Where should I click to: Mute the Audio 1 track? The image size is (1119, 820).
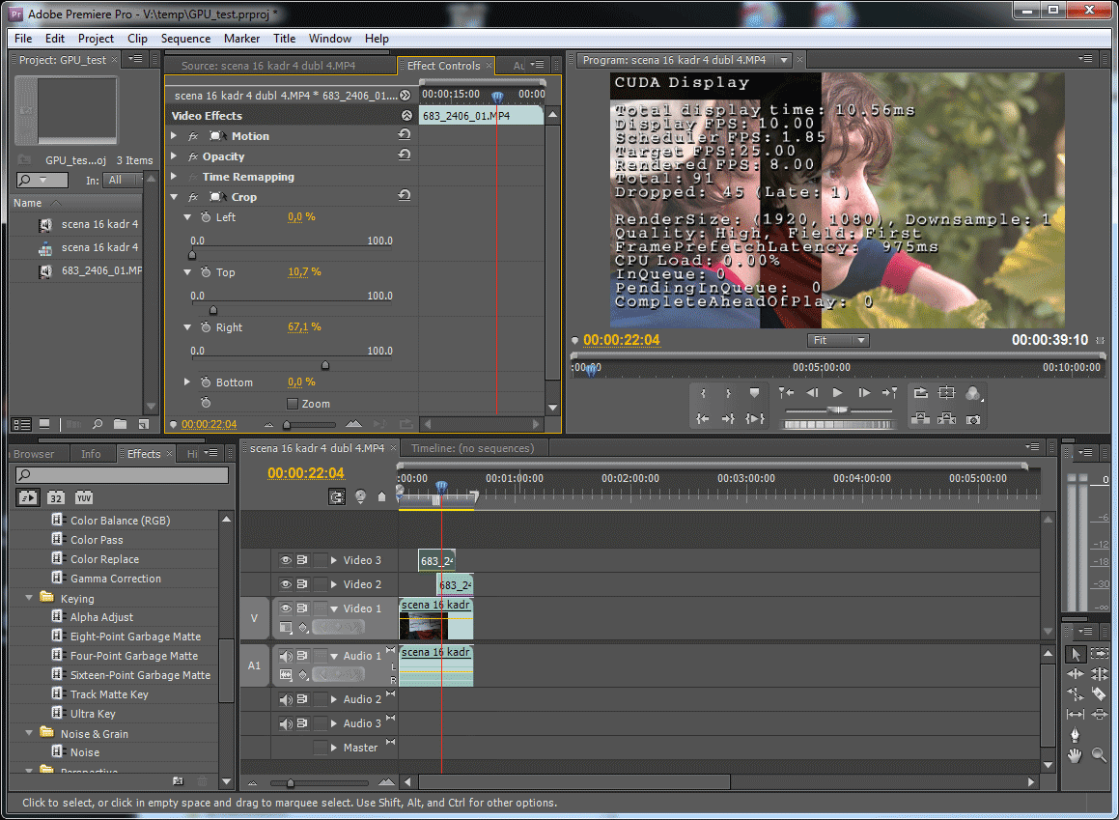coord(286,656)
